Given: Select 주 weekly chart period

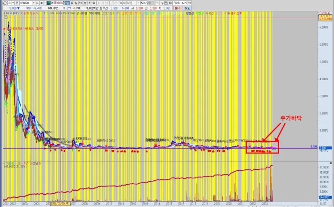Looking at the screenshot, I should pyautogui.click(x=72, y=3).
